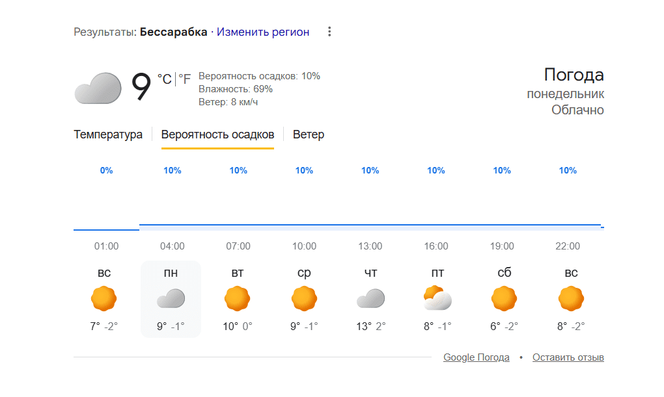This screenshot has height=397, width=664.
Task: Click Wednesday's sunny forecast icon
Action: 304,299
